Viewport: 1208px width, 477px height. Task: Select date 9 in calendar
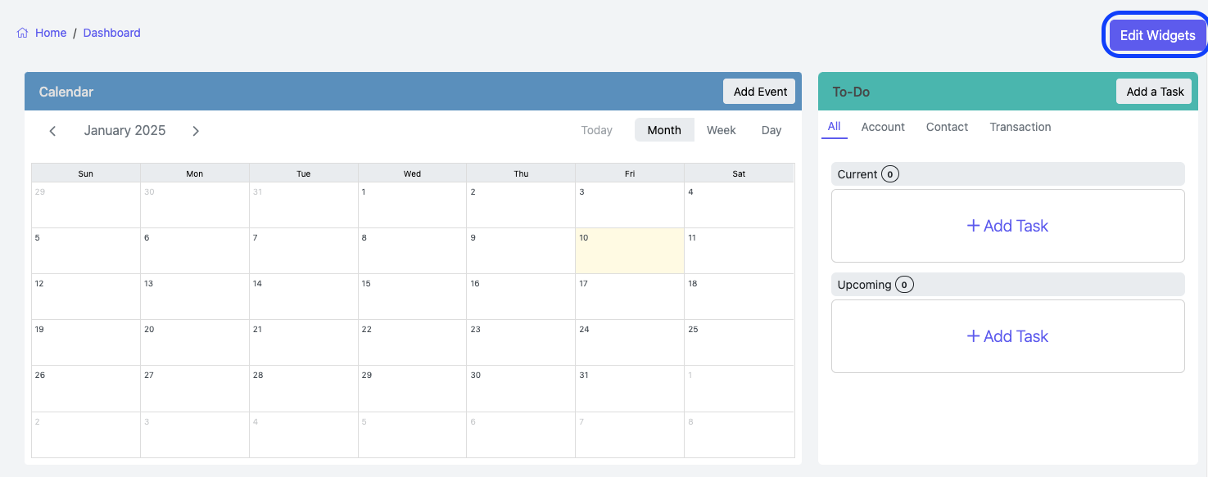521,250
